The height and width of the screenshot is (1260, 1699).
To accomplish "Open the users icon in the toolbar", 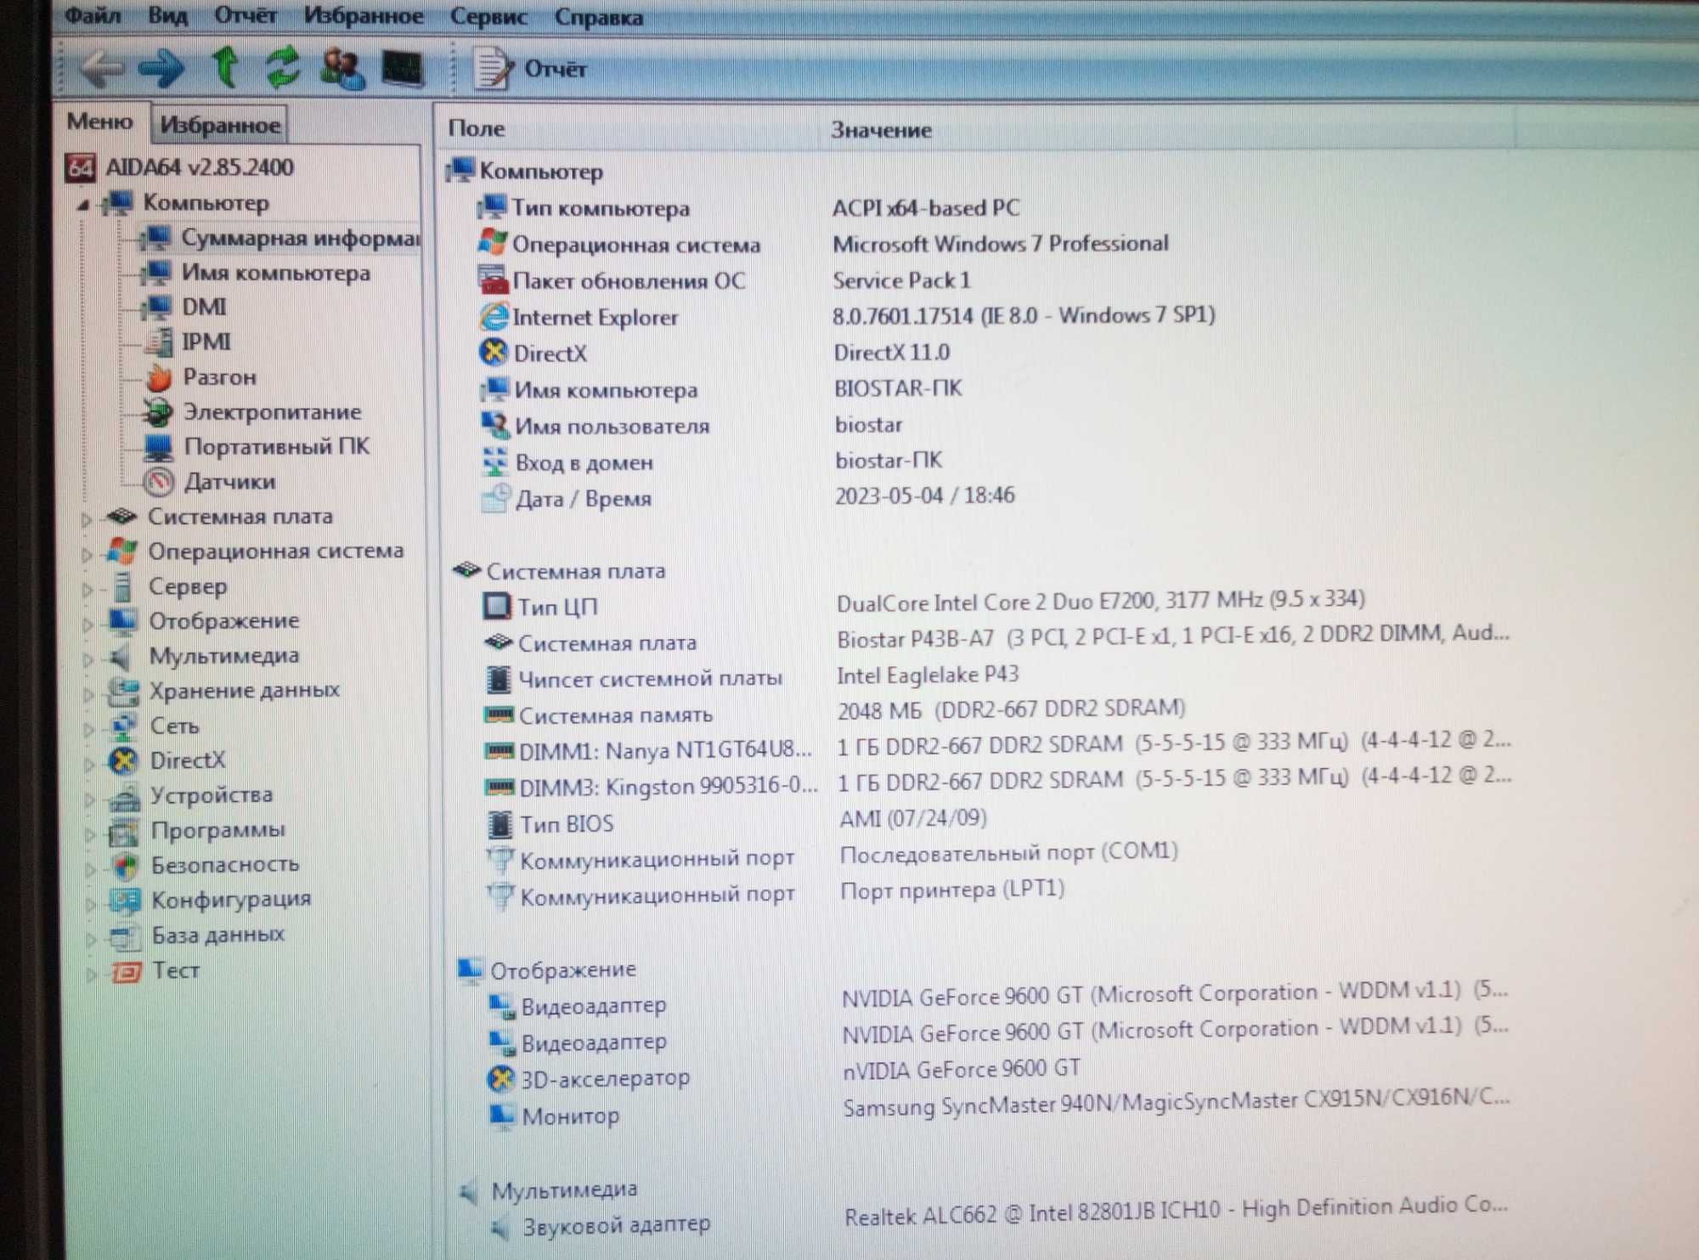I will tap(342, 69).
